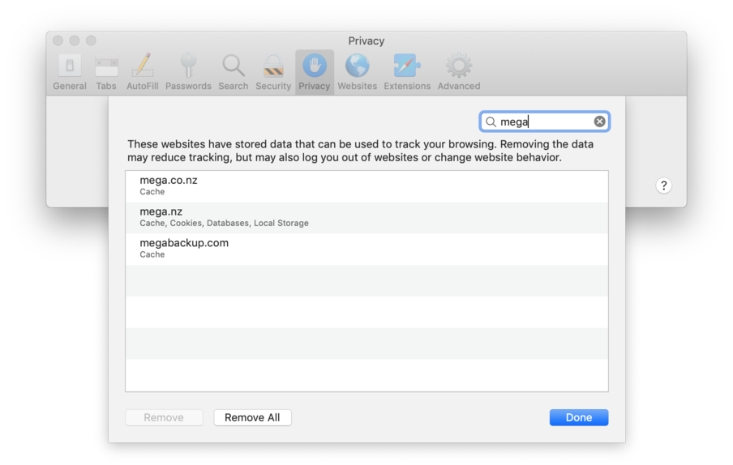Select the mega.nz website row
The image size is (733, 465).
[x=366, y=218]
